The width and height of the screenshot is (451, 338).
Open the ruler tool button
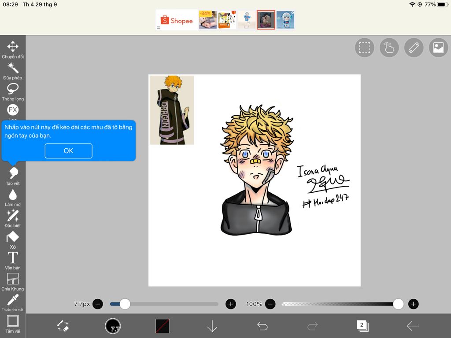(x=414, y=48)
